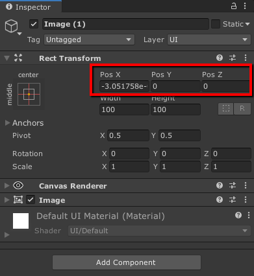Click the Pivot Y field
This screenshot has height=276, width=254.
point(179,135)
